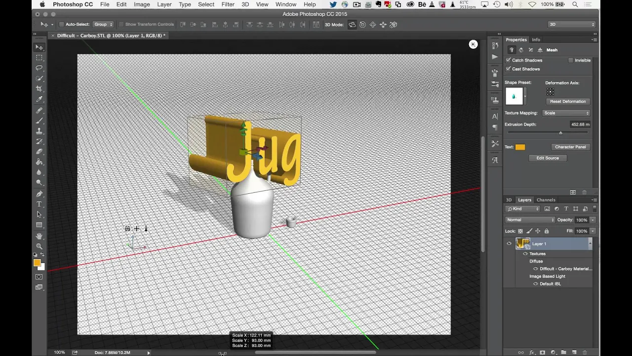The height and width of the screenshot is (356, 632).
Task: Uncheck the Cast Shadows checkbox
Action: 508,69
